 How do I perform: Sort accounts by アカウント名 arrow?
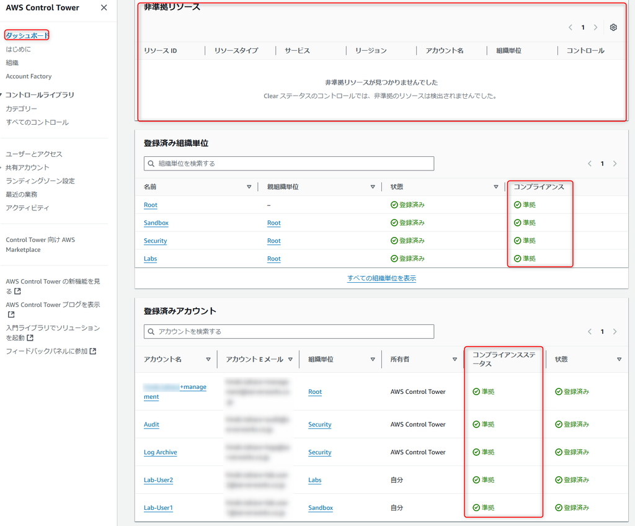coord(208,359)
